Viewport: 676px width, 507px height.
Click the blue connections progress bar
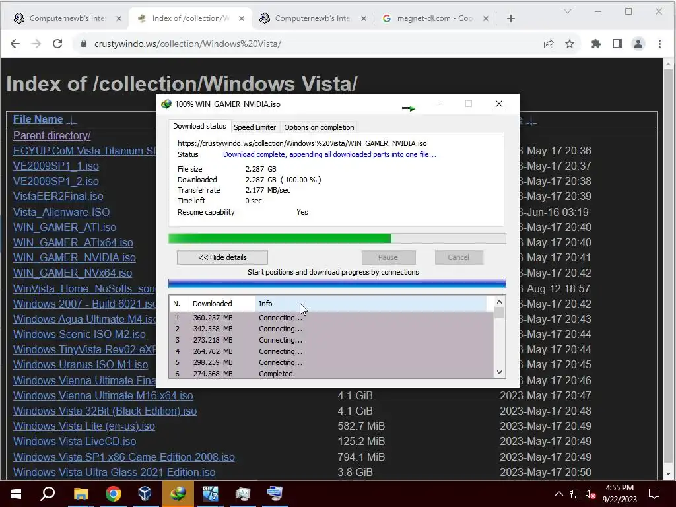[x=337, y=283]
